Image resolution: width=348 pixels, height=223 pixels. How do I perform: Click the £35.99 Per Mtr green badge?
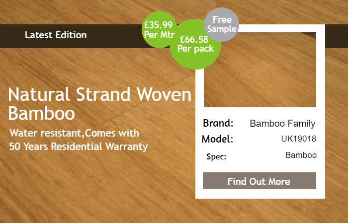159,29
